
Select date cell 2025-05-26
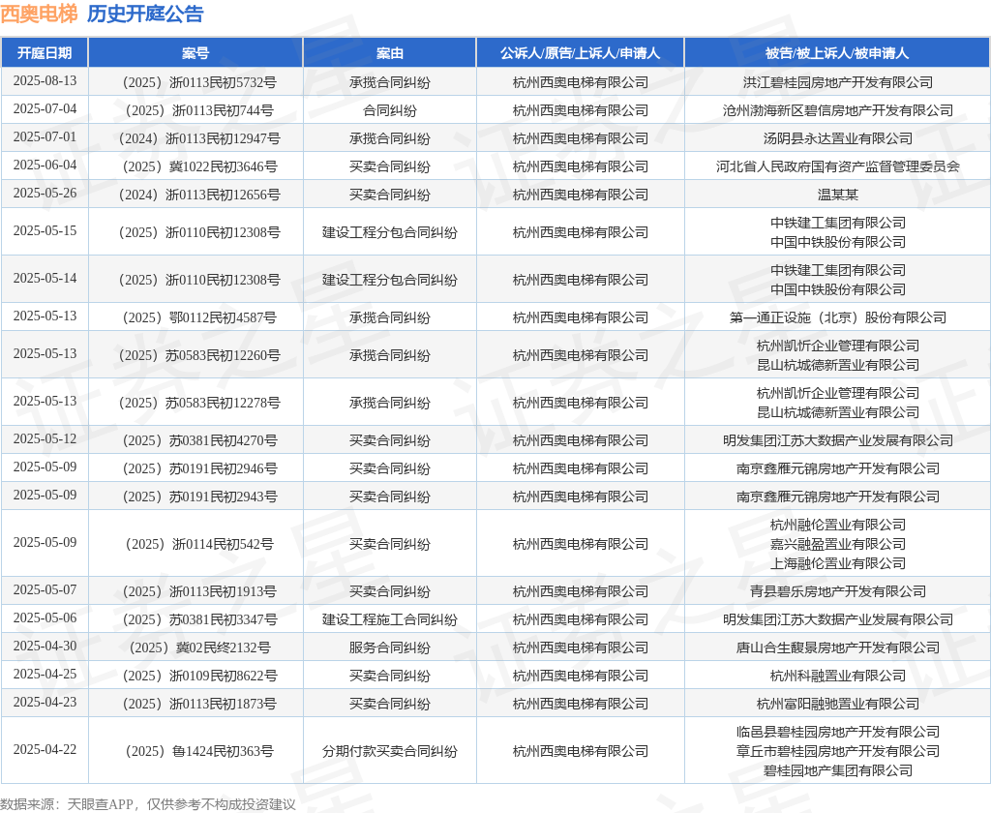[x=45, y=193]
